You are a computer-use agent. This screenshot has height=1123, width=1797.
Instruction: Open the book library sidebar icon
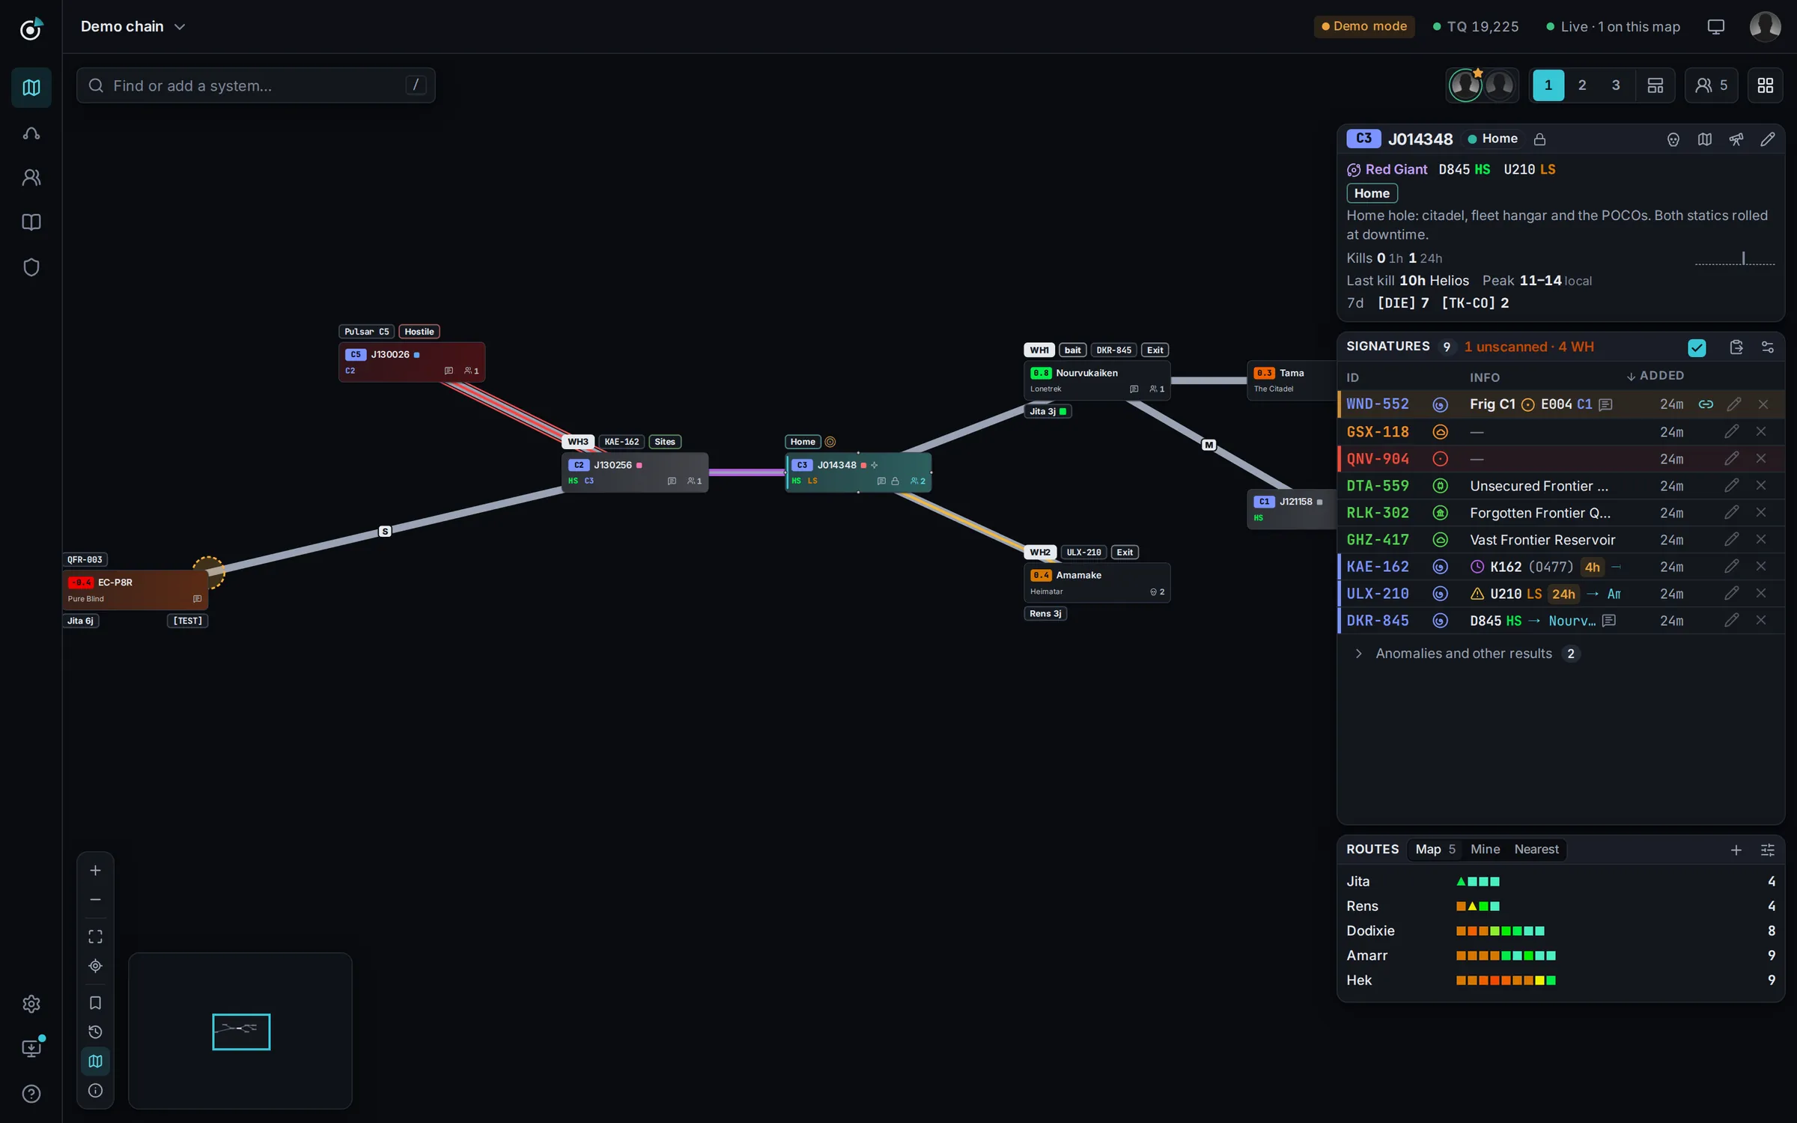tap(31, 222)
